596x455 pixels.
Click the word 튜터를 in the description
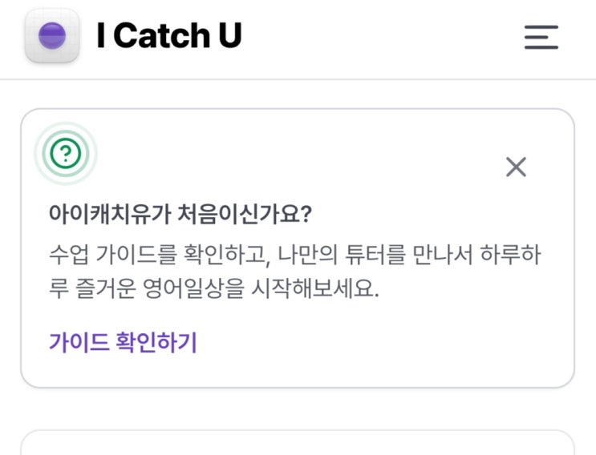[369, 256]
